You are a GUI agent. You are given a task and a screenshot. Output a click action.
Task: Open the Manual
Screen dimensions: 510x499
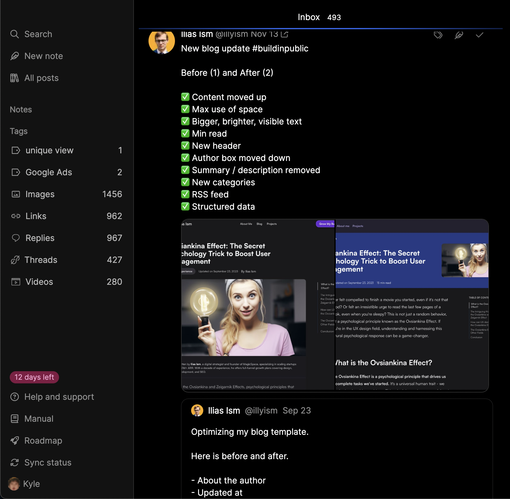coord(39,419)
